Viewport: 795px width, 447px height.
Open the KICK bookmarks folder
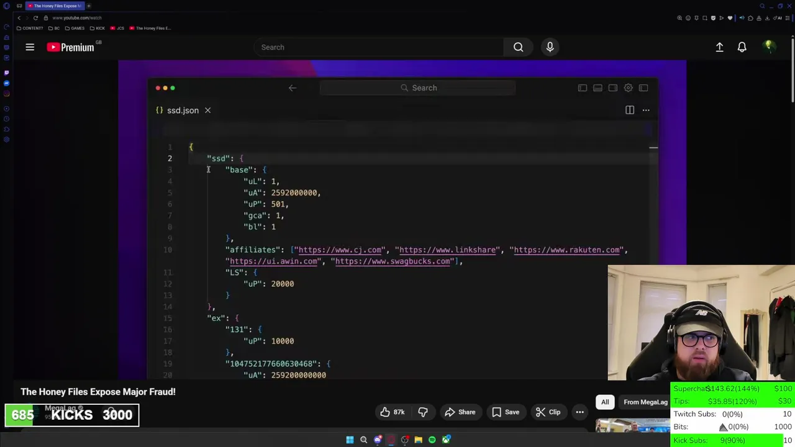click(x=98, y=28)
